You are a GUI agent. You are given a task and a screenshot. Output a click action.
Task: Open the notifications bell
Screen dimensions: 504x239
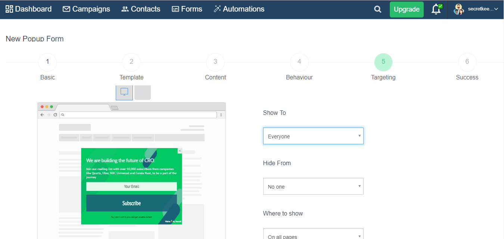436,9
